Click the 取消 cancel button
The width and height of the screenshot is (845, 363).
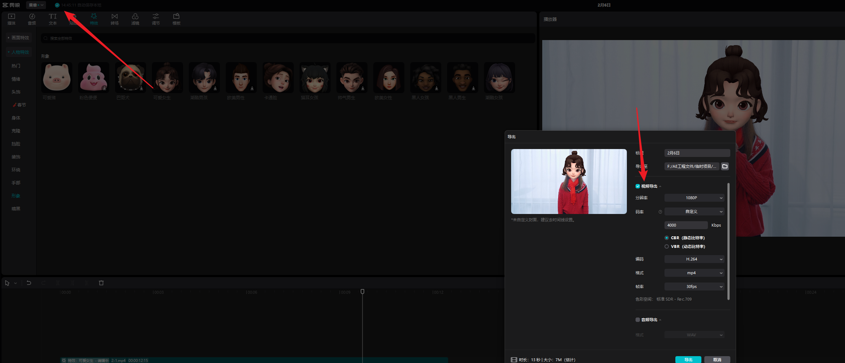click(x=717, y=359)
